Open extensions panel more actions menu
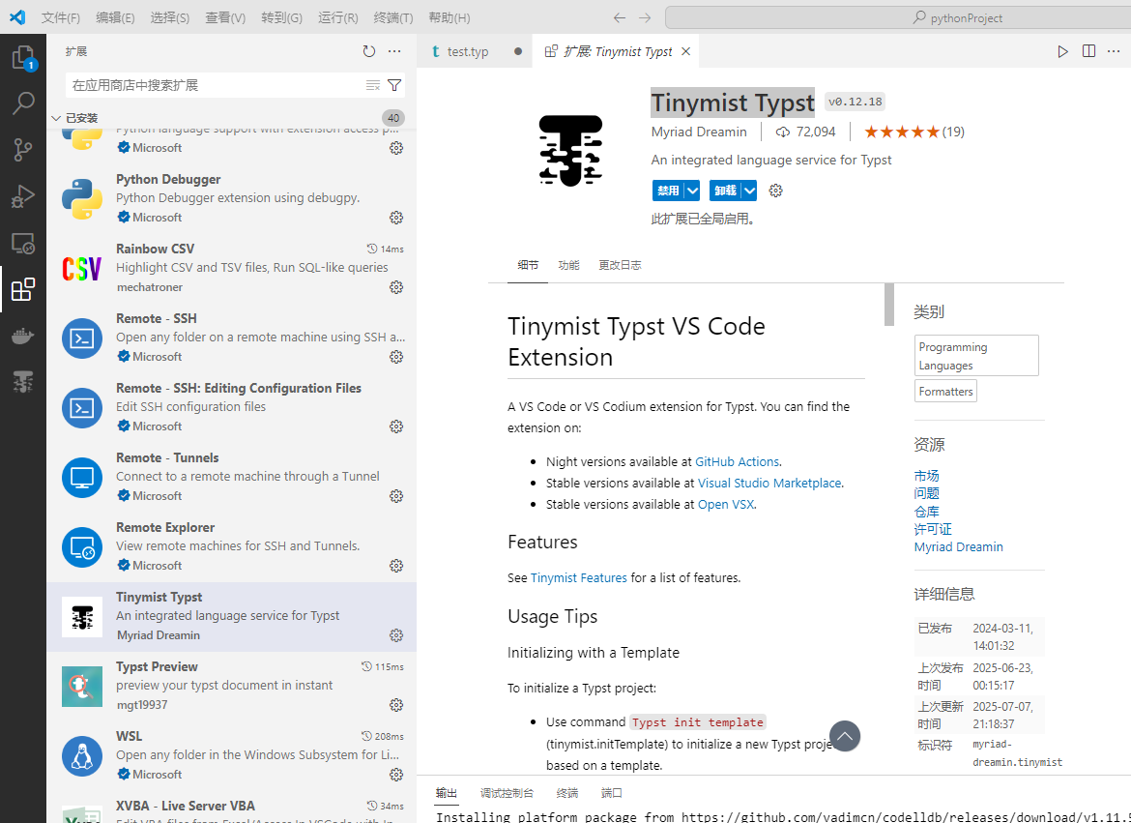Screen dimensions: 1131x823 click(394, 51)
